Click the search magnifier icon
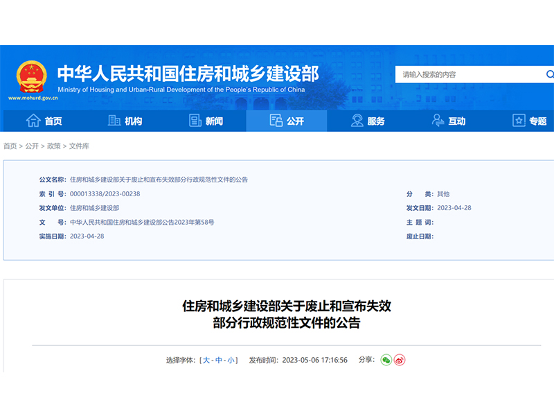The height and width of the screenshot is (416, 554). click(549, 74)
